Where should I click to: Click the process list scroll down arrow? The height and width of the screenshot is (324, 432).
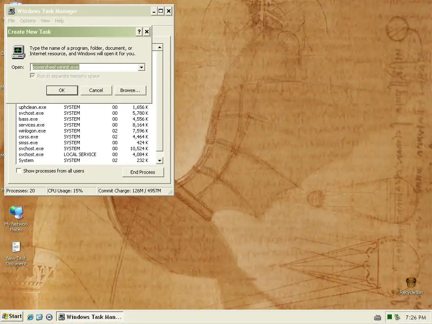pos(159,160)
